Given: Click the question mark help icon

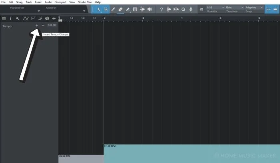Looking at the screenshot, I should (162, 9).
